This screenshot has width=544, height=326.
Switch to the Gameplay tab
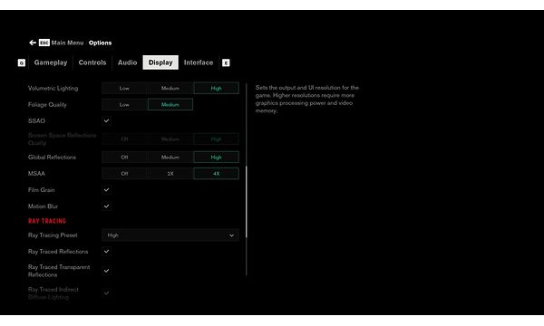click(x=51, y=62)
